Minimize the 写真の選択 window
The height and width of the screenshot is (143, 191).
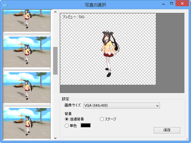(x=164, y=4)
